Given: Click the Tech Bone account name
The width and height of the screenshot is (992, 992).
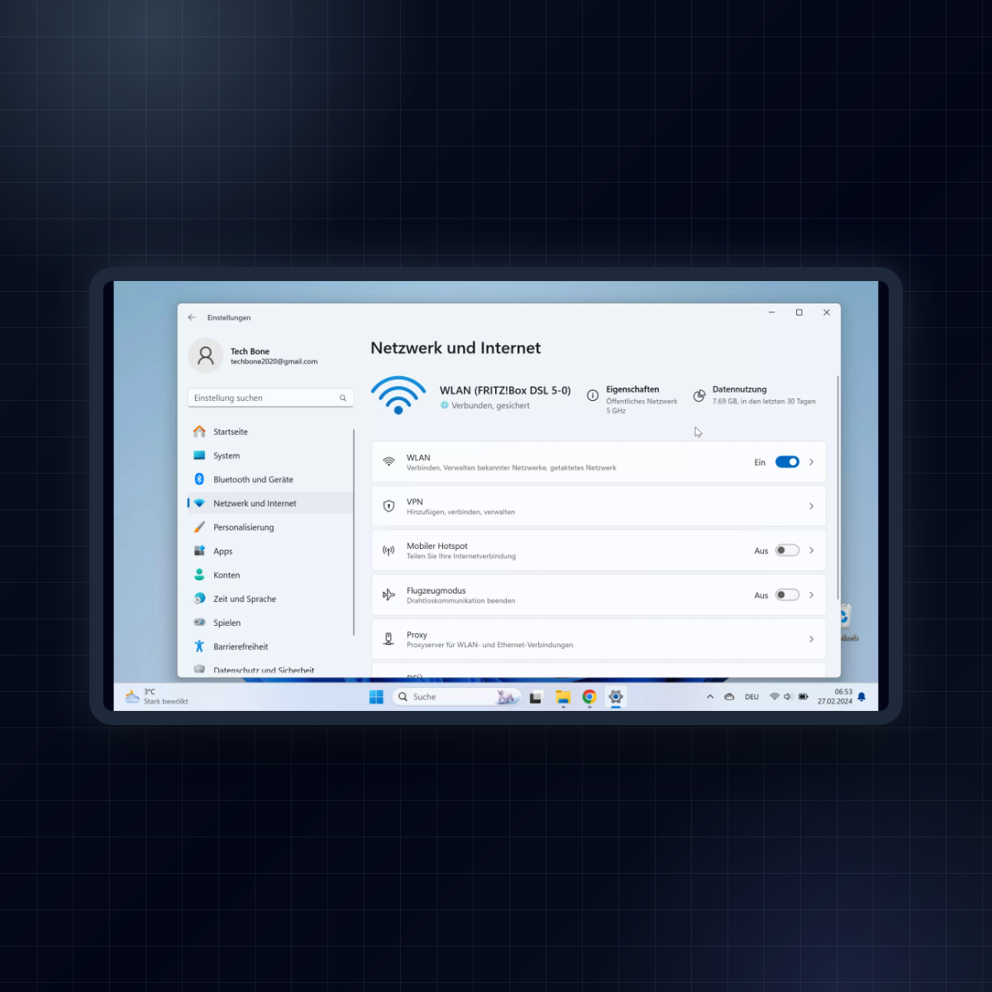Looking at the screenshot, I should [x=250, y=351].
